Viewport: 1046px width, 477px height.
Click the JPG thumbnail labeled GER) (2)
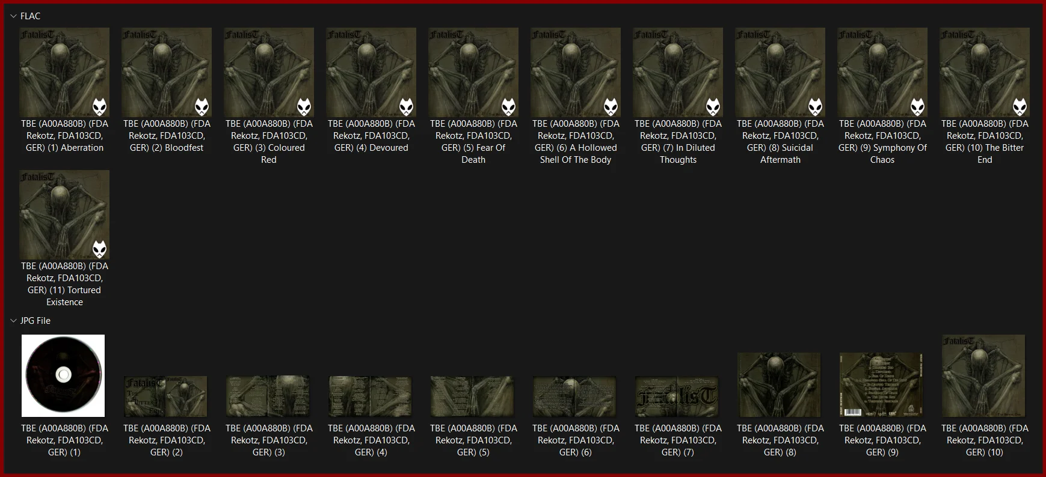[x=165, y=396]
